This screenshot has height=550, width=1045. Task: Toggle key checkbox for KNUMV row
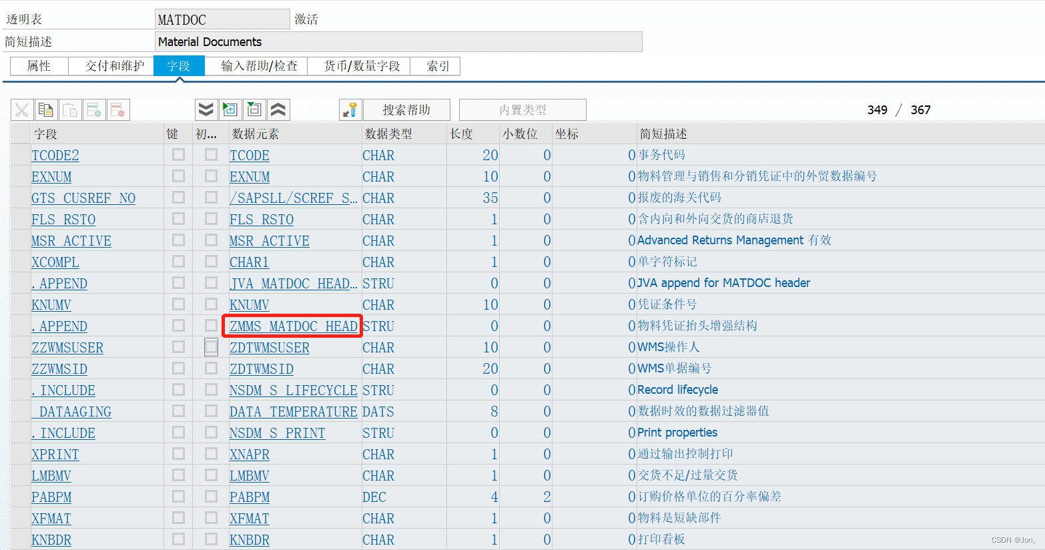tap(178, 304)
